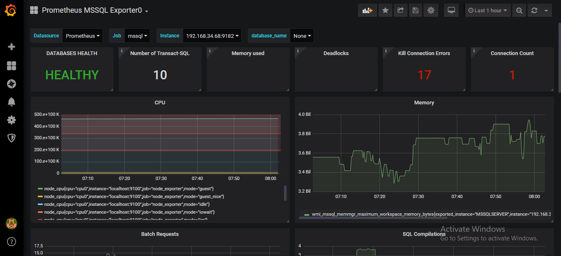This screenshot has height=256, width=561.
Task: Click the Add panel icon
Action: pos(367,11)
